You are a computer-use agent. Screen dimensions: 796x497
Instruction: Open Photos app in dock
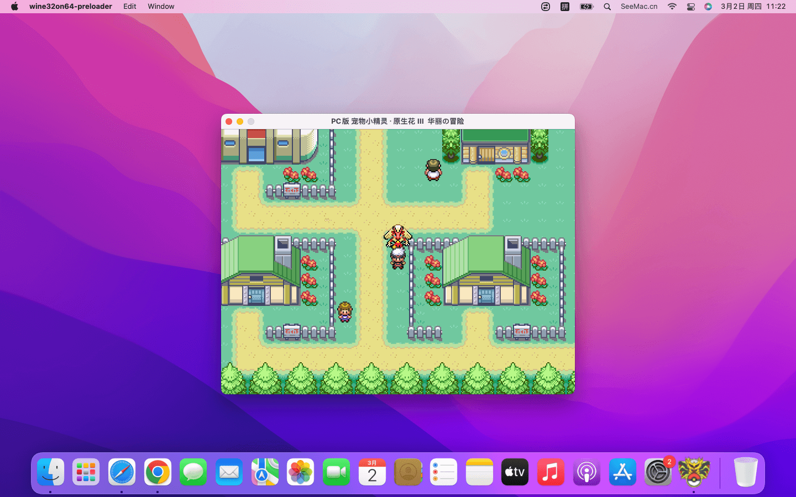point(301,472)
